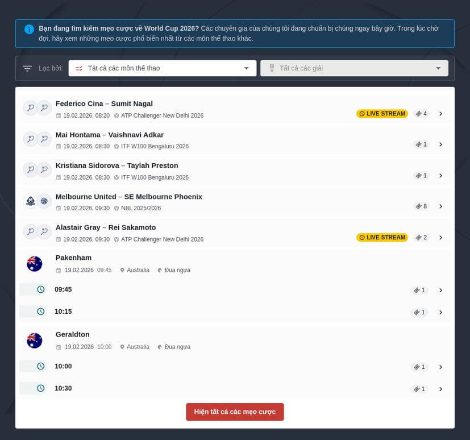The image size is (470, 440).
Task: Select the 10:15 Pakenham race row
Action: click(x=235, y=312)
